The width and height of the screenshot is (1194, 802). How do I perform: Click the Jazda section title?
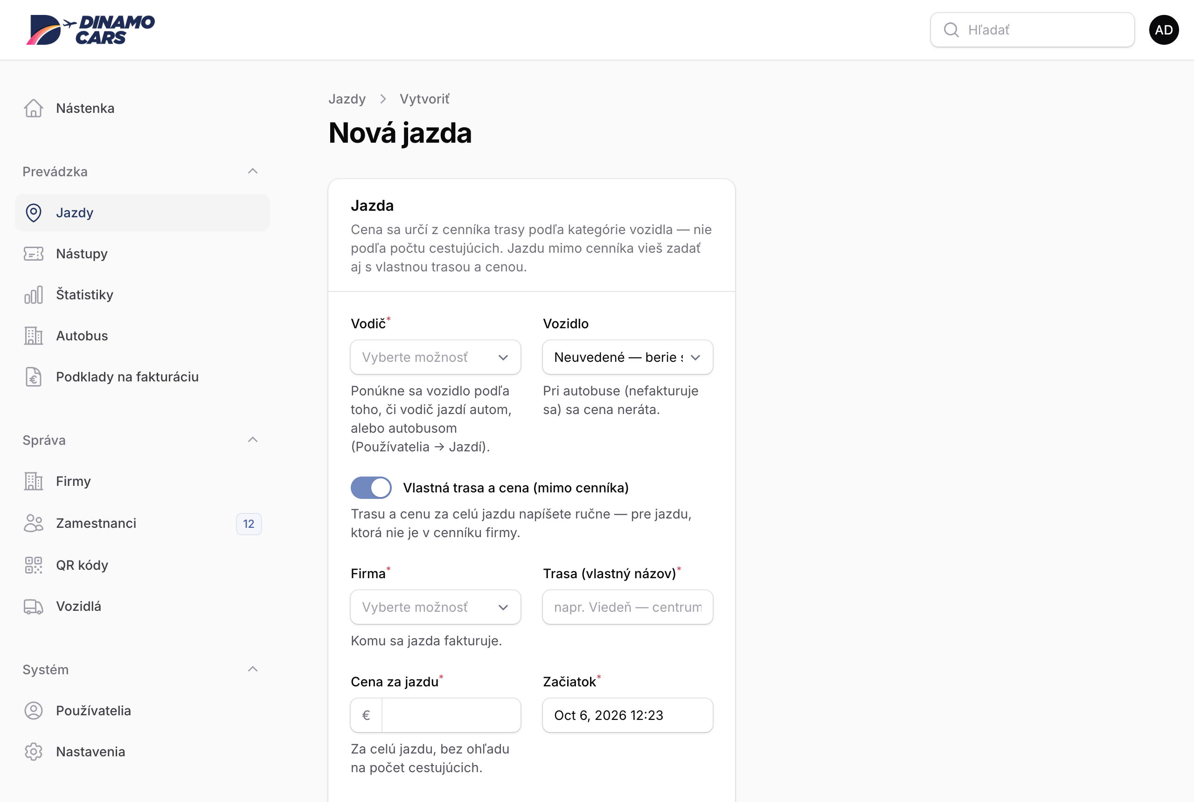pyautogui.click(x=372, y=206)
